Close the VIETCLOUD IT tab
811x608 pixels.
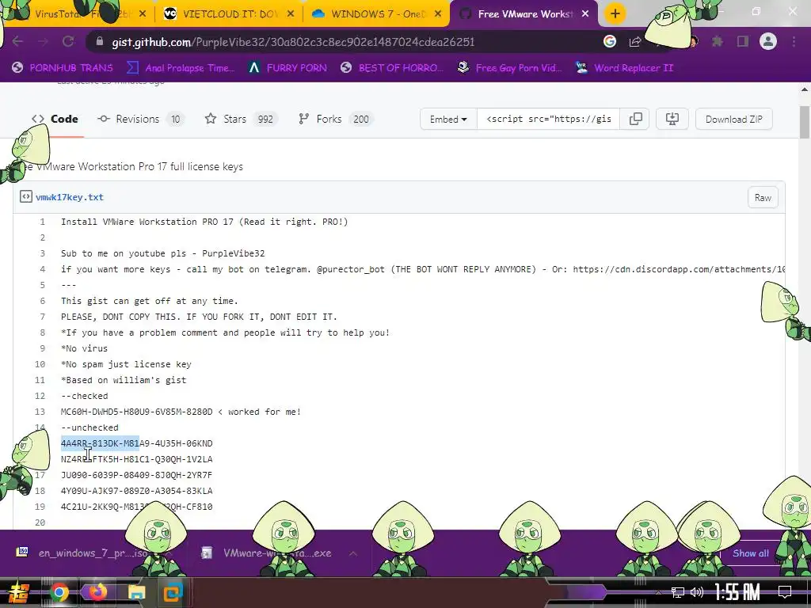291,14
